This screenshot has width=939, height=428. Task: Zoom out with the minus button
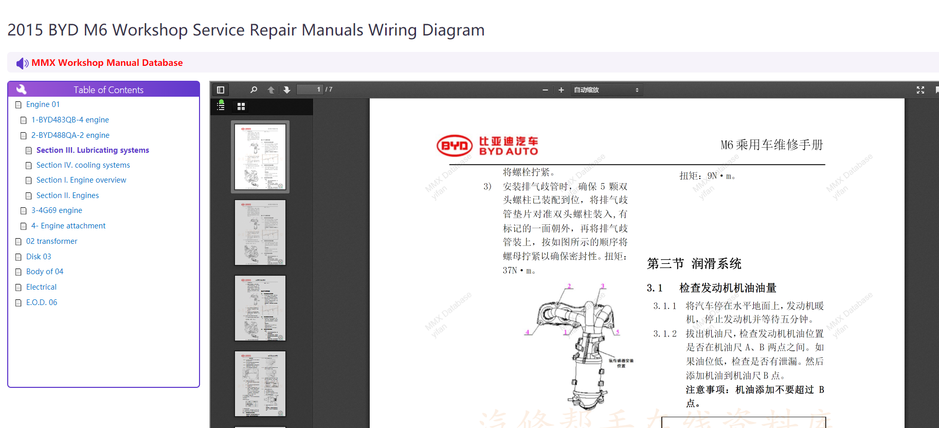tap(545, 90)
